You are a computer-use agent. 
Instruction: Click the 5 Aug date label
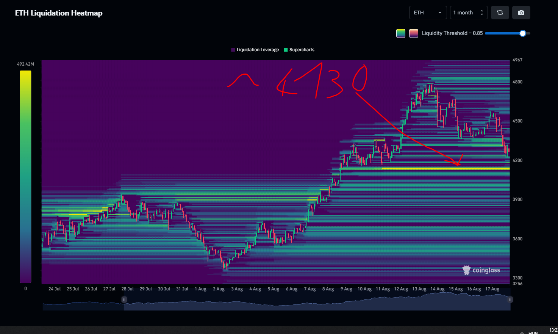click(x=273, y=289)
